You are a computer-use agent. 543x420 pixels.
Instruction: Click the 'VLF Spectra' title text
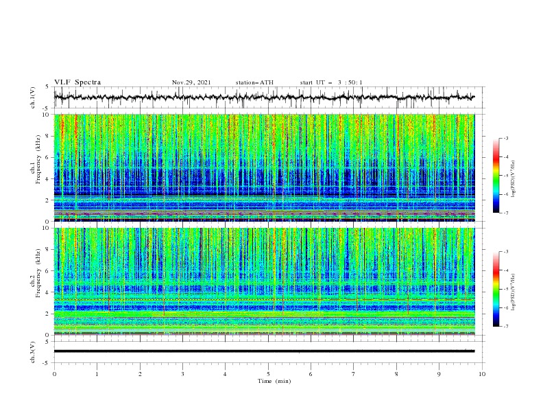(x=77, y=82)
